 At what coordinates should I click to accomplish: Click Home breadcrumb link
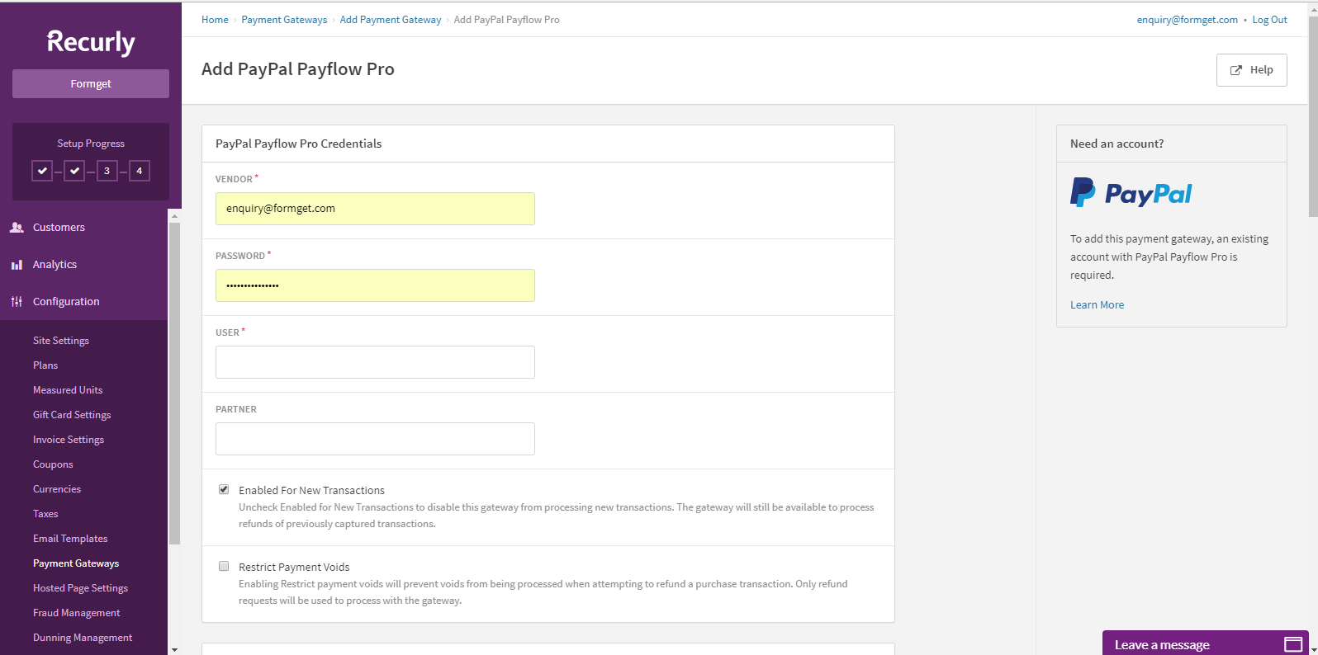tap(215, 20)
